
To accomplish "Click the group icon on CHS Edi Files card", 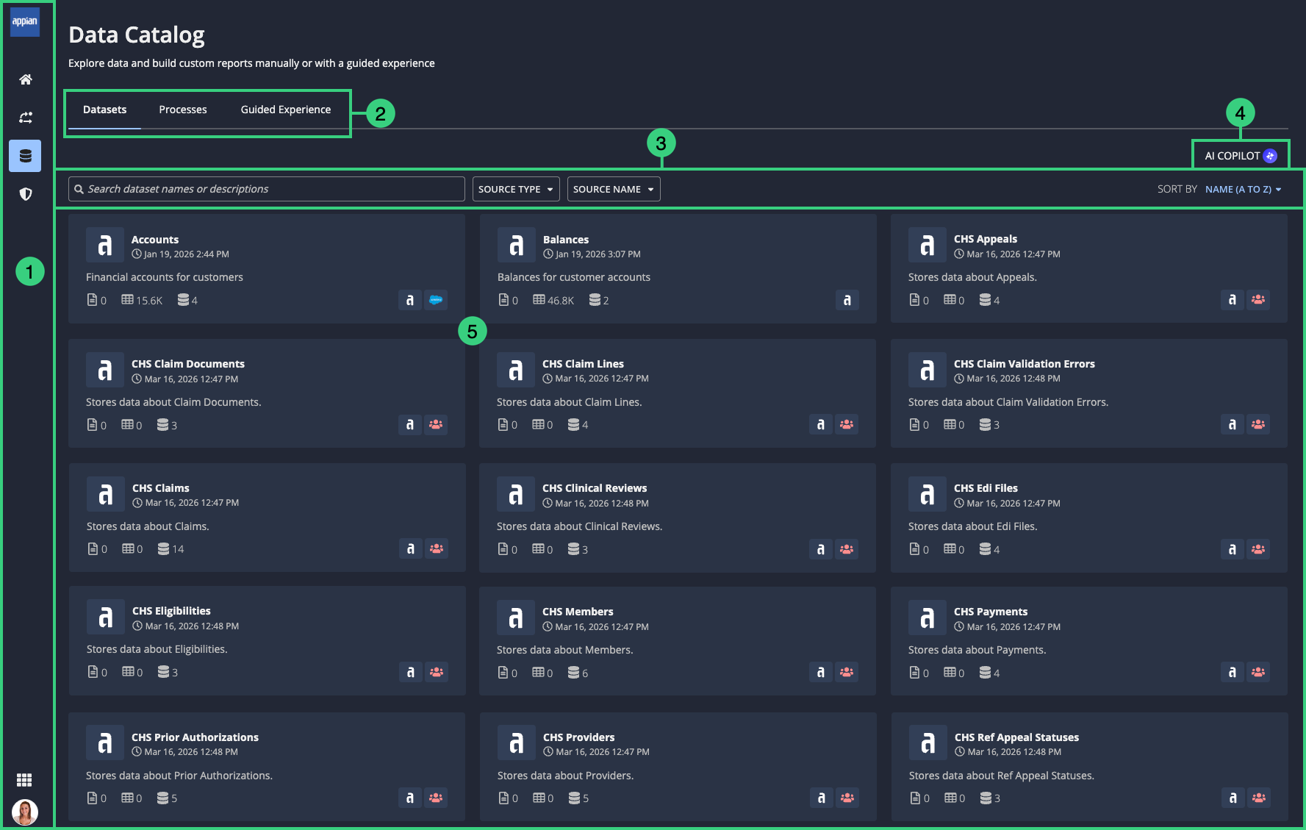I will 1258,549.
